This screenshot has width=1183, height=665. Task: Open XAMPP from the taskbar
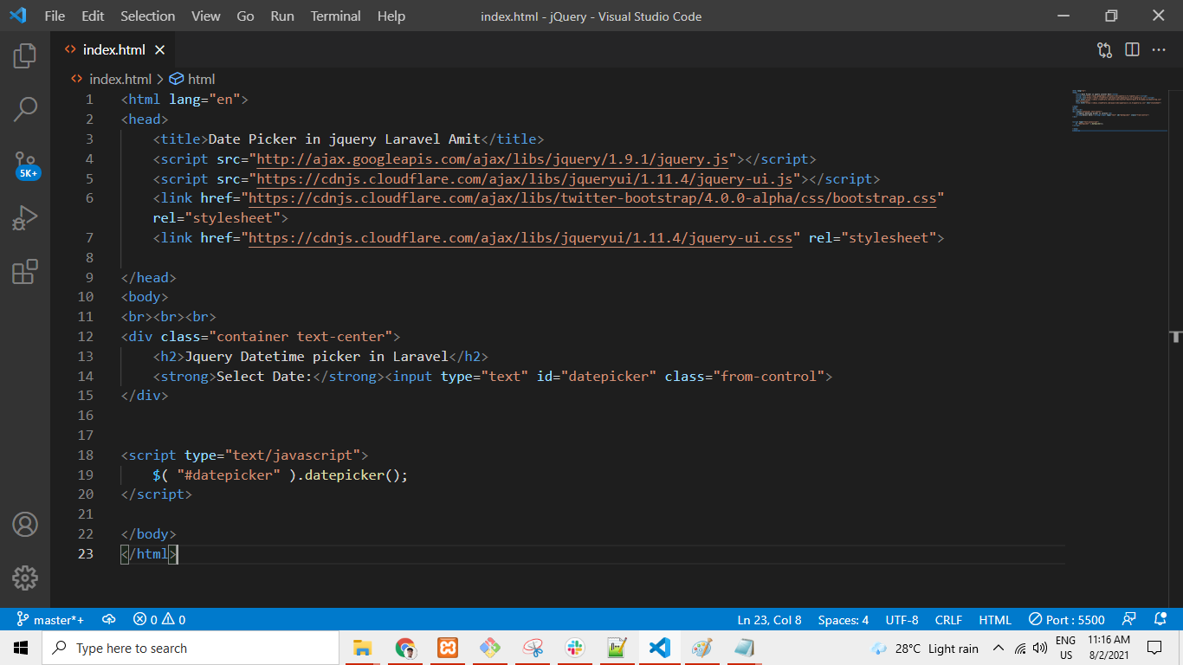(447, 648)
